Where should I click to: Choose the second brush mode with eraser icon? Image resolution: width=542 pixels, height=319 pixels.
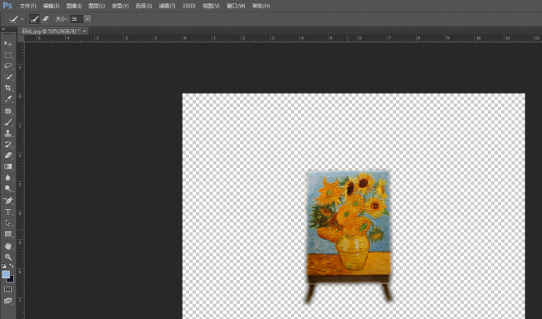(45, 19)
